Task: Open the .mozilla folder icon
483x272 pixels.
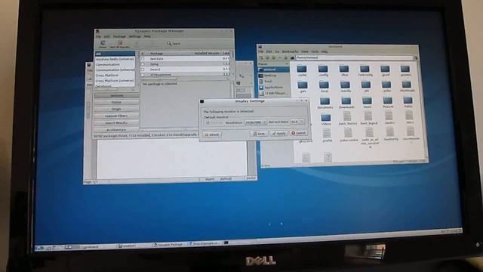Action: coord(346,85)
